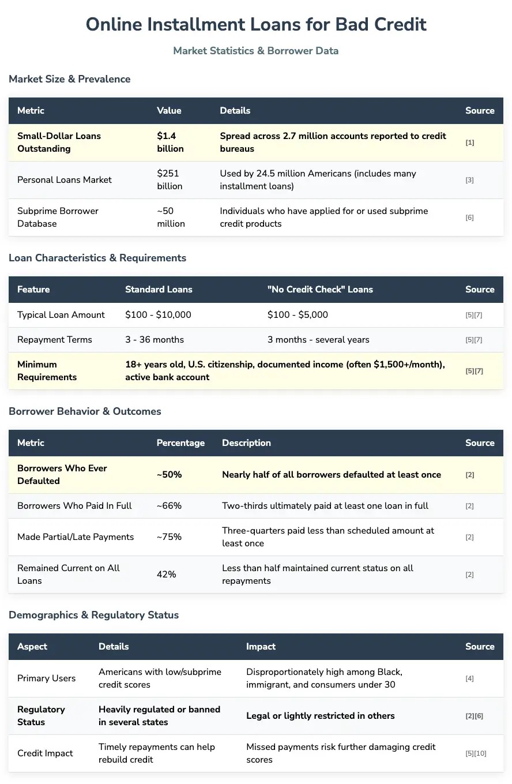
Task: Open source [5][7] for Typical Loan Amount
Action: (x=475, y=315)
